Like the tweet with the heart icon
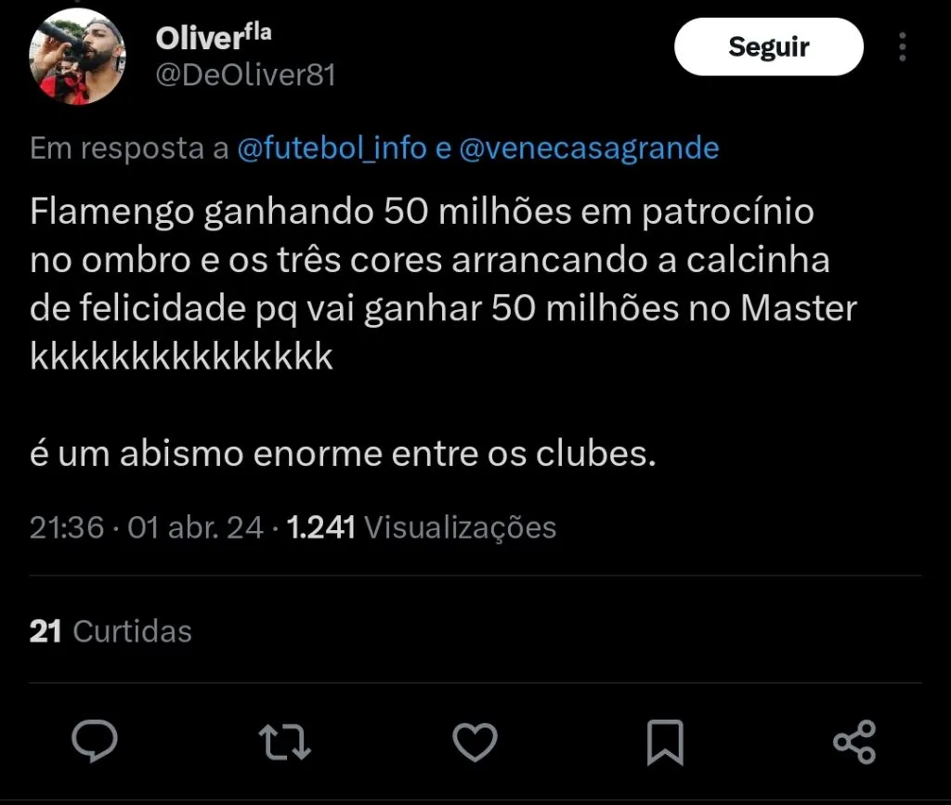This screenshot has height=805, width=951. coord(475,741)
